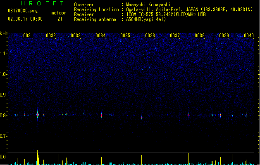The width and height of the screenshot is (260, 165).
Task: Click the 0036 time marker
Action: pyautogui.click(x=150, y=35)
